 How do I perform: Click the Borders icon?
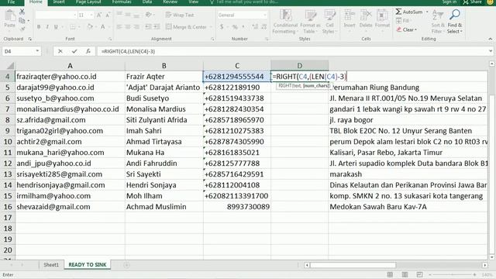(x=73, y=27)
